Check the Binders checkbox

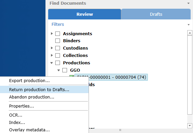click(x=58, y=41)
